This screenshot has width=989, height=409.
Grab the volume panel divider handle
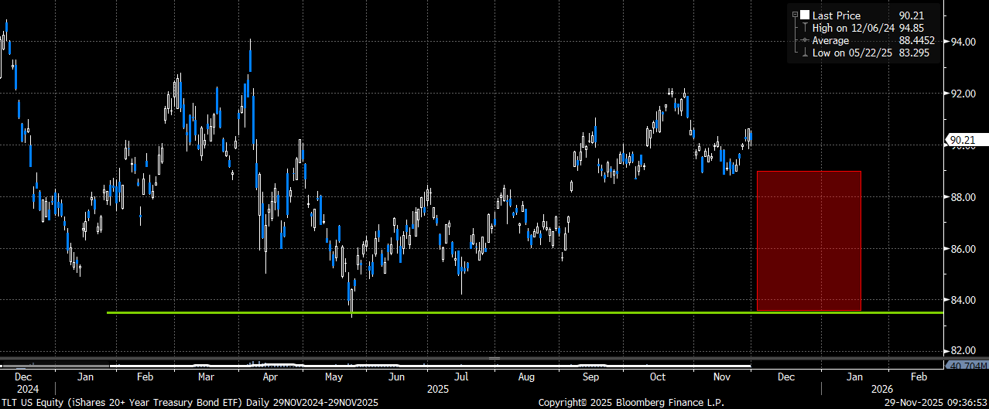tap(495, 358)
